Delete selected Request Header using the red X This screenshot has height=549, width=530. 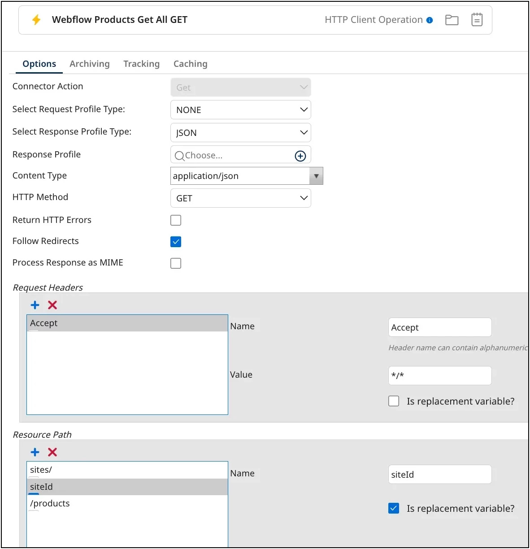coord(52,305)
